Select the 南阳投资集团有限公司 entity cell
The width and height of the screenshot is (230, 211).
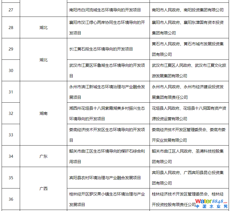pos(188,10)
